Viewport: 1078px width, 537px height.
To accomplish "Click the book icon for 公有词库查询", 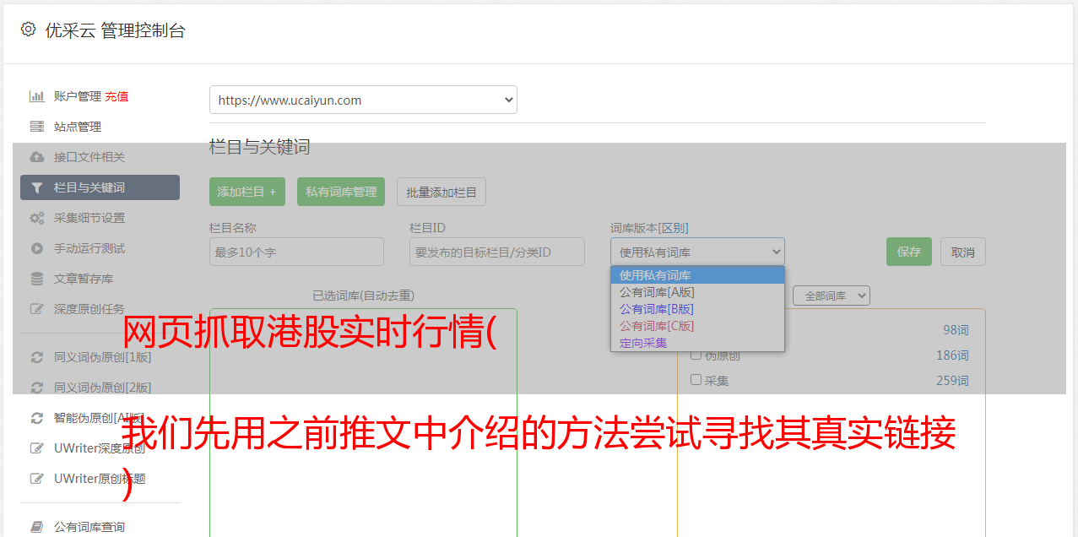I will click(x=37, y=527).
